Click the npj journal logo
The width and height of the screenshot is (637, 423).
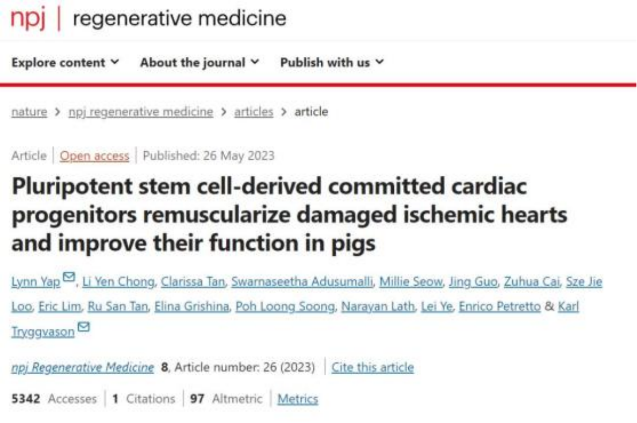click(28, 18)
